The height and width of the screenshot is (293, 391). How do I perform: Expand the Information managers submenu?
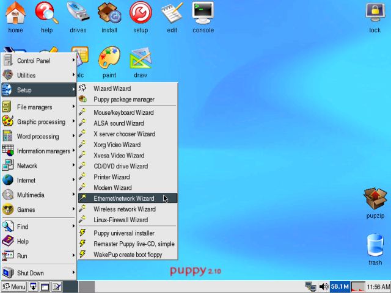click(x=38, y=151)
